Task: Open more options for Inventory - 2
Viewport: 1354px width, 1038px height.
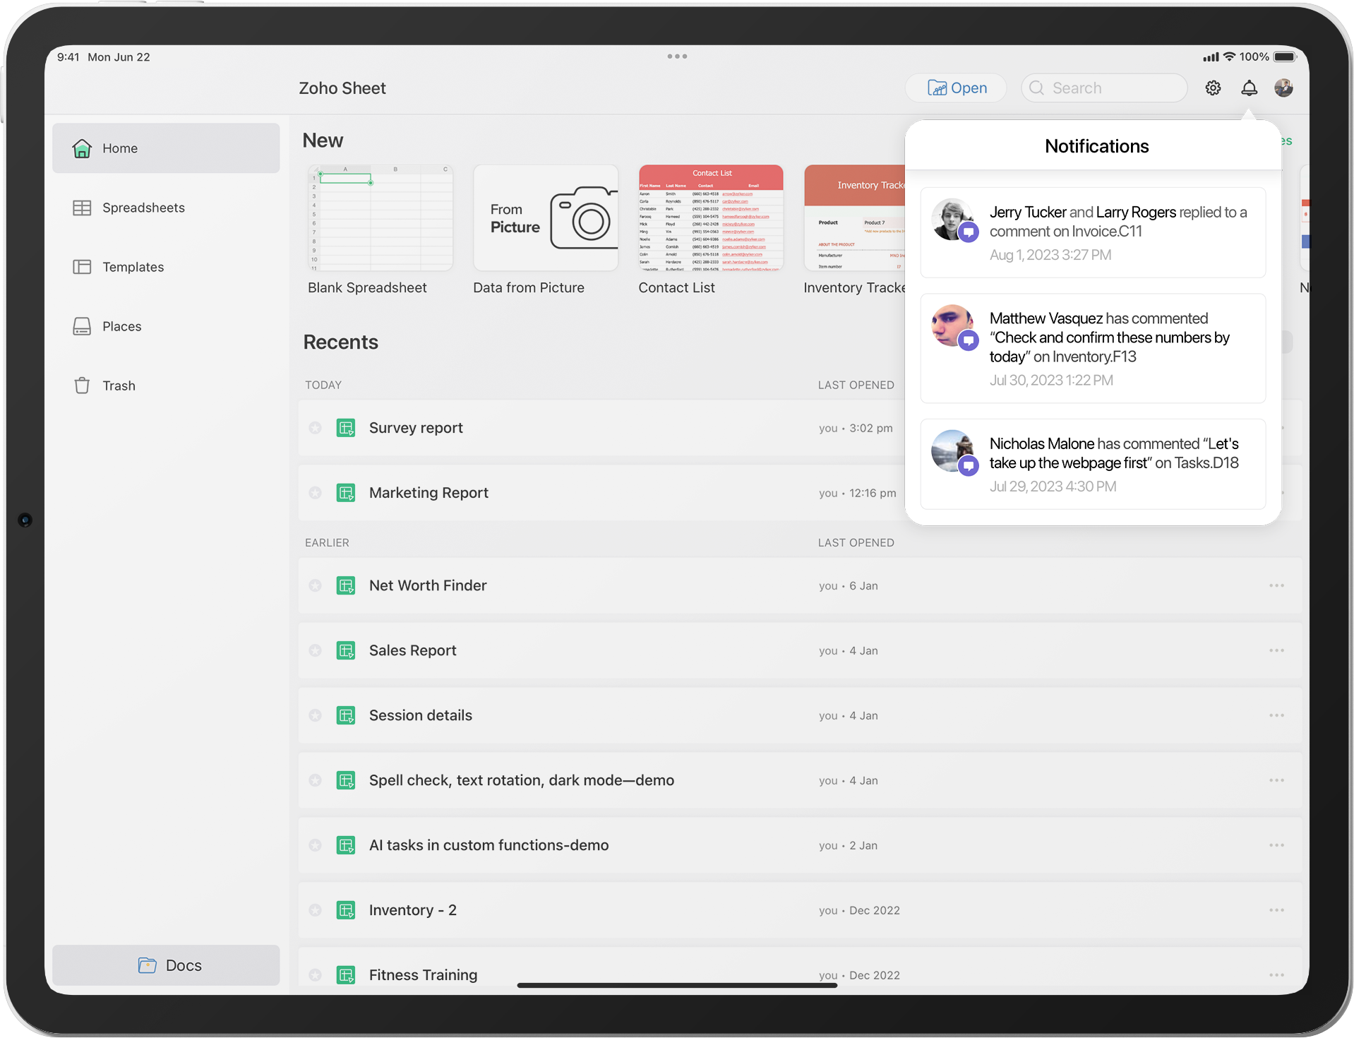Action: click(1276, 910)
